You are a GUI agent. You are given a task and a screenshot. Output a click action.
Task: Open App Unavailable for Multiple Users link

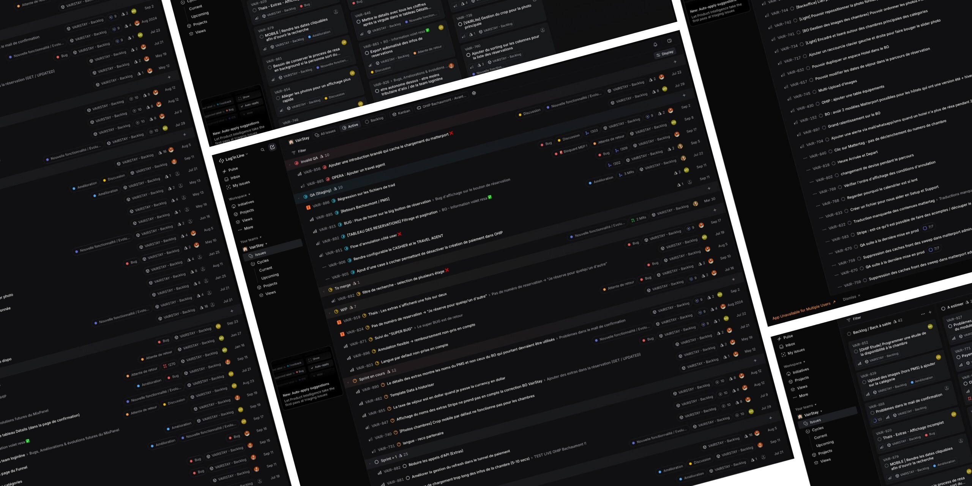pos(803,310)
